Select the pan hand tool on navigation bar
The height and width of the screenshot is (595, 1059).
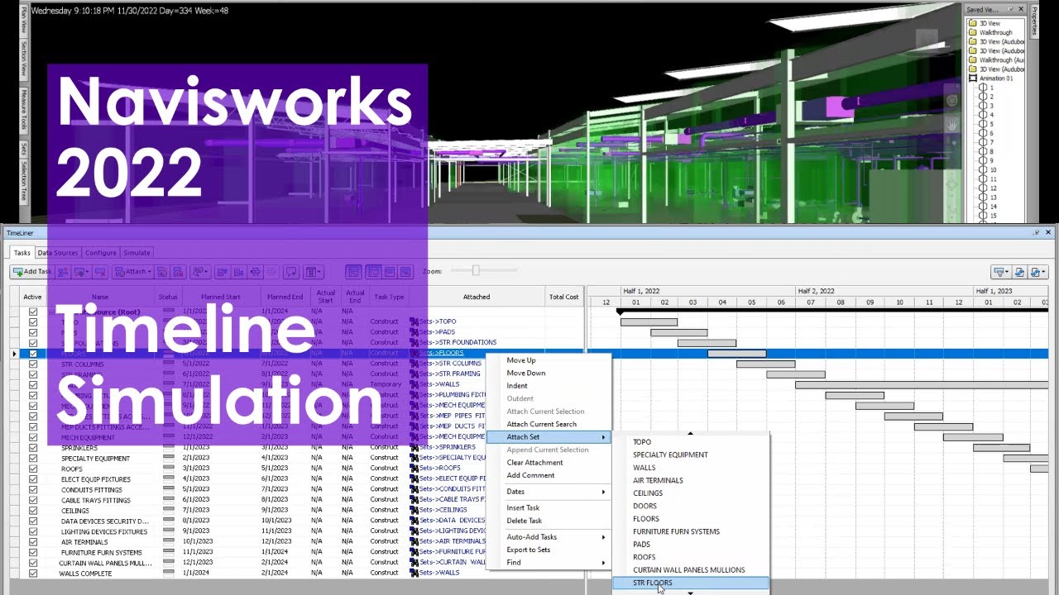952,124
